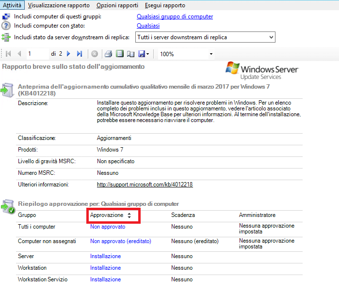339x292 pixels.
Task: Go to the previous report page
Action: click(19, 54)
